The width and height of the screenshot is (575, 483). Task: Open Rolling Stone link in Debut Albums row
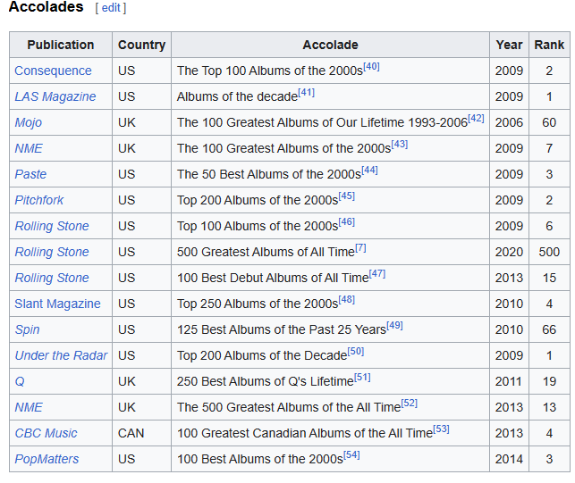click(52, 278)
